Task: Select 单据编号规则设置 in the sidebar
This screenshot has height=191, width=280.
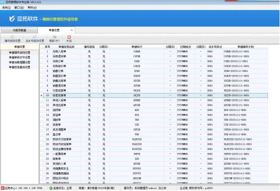Action: 20,53
